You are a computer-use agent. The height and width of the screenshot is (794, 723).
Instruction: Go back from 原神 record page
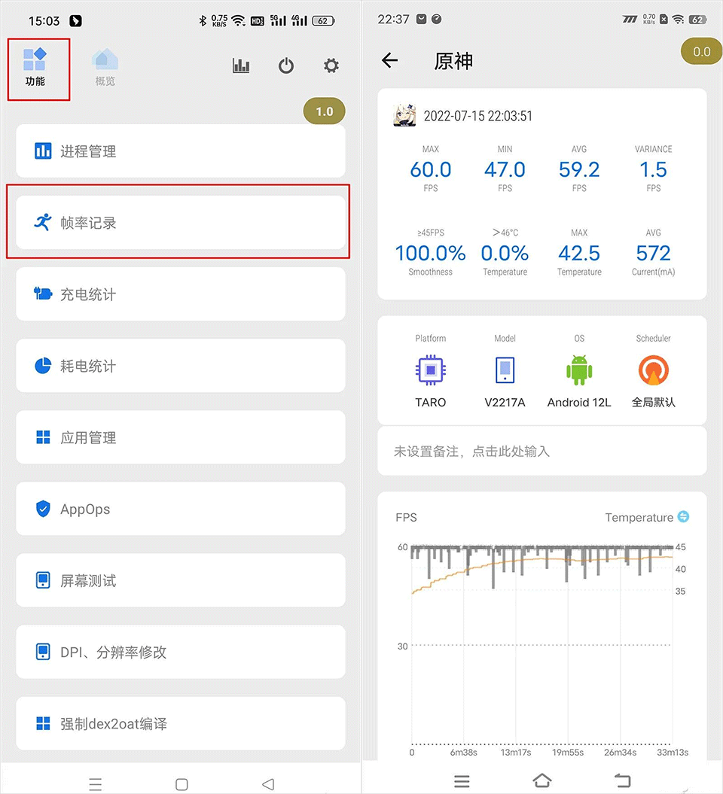[x=389, y=61]
